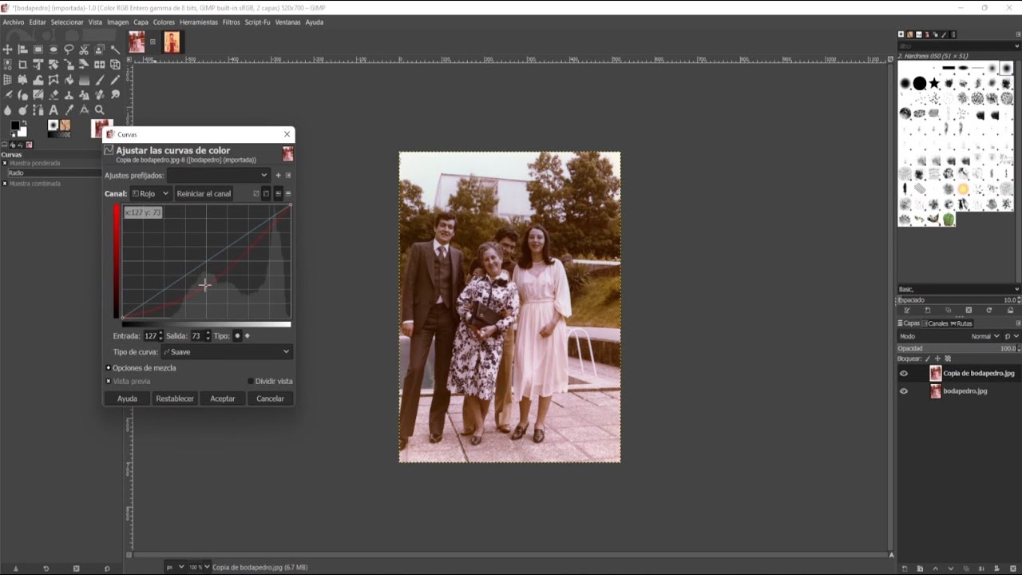Screen dimensions: 1022x575
Task: Open the Canal Rojo channel dropdown
Action: click(x=150, y=193)
